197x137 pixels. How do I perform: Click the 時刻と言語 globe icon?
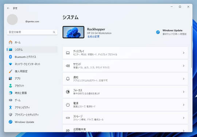click(x=11, y=93)
